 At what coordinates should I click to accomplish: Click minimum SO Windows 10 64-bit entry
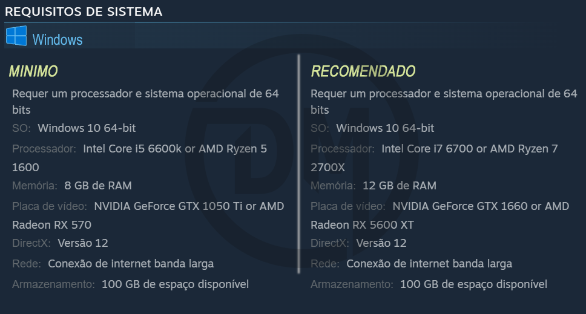(74, 128)
